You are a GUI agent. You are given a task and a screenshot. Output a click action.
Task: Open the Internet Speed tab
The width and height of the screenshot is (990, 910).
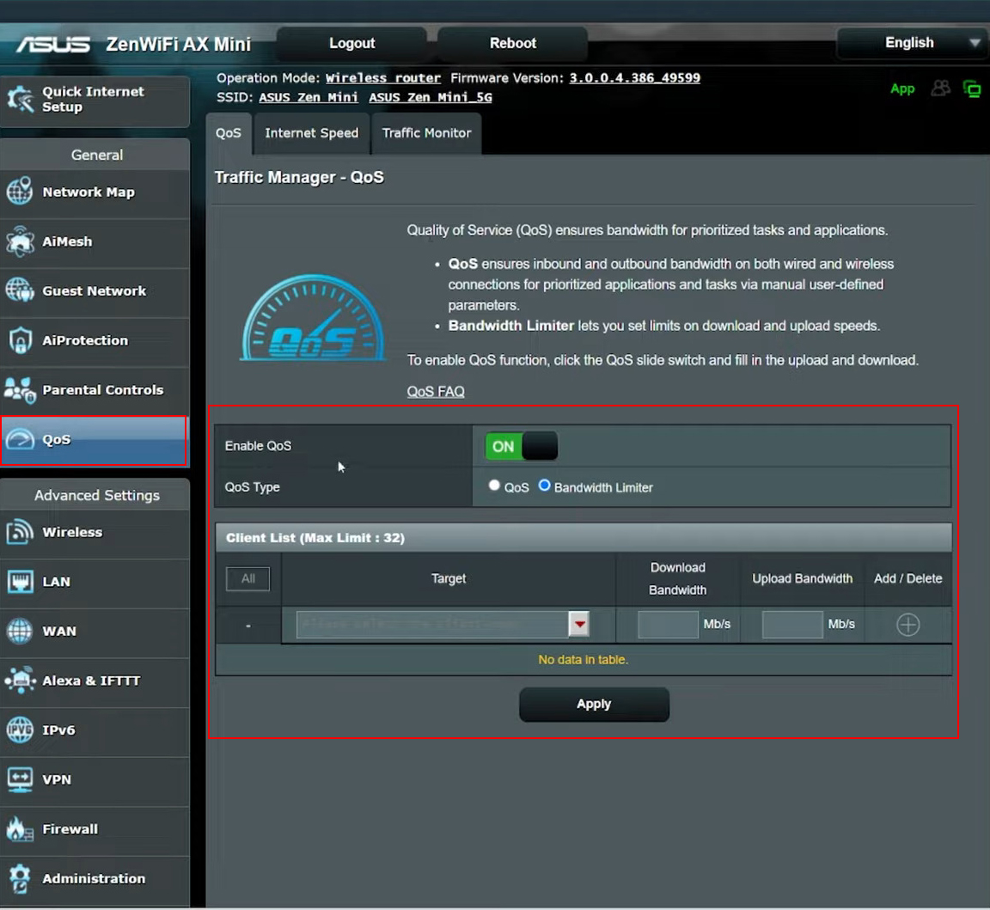tap(310, 133)
